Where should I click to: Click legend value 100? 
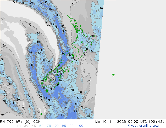point(80,126)
